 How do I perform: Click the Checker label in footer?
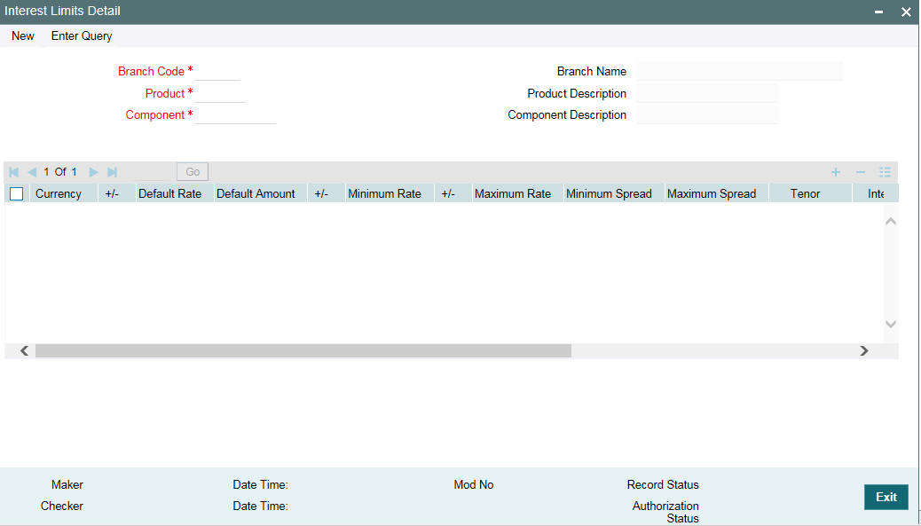(62, 506)
